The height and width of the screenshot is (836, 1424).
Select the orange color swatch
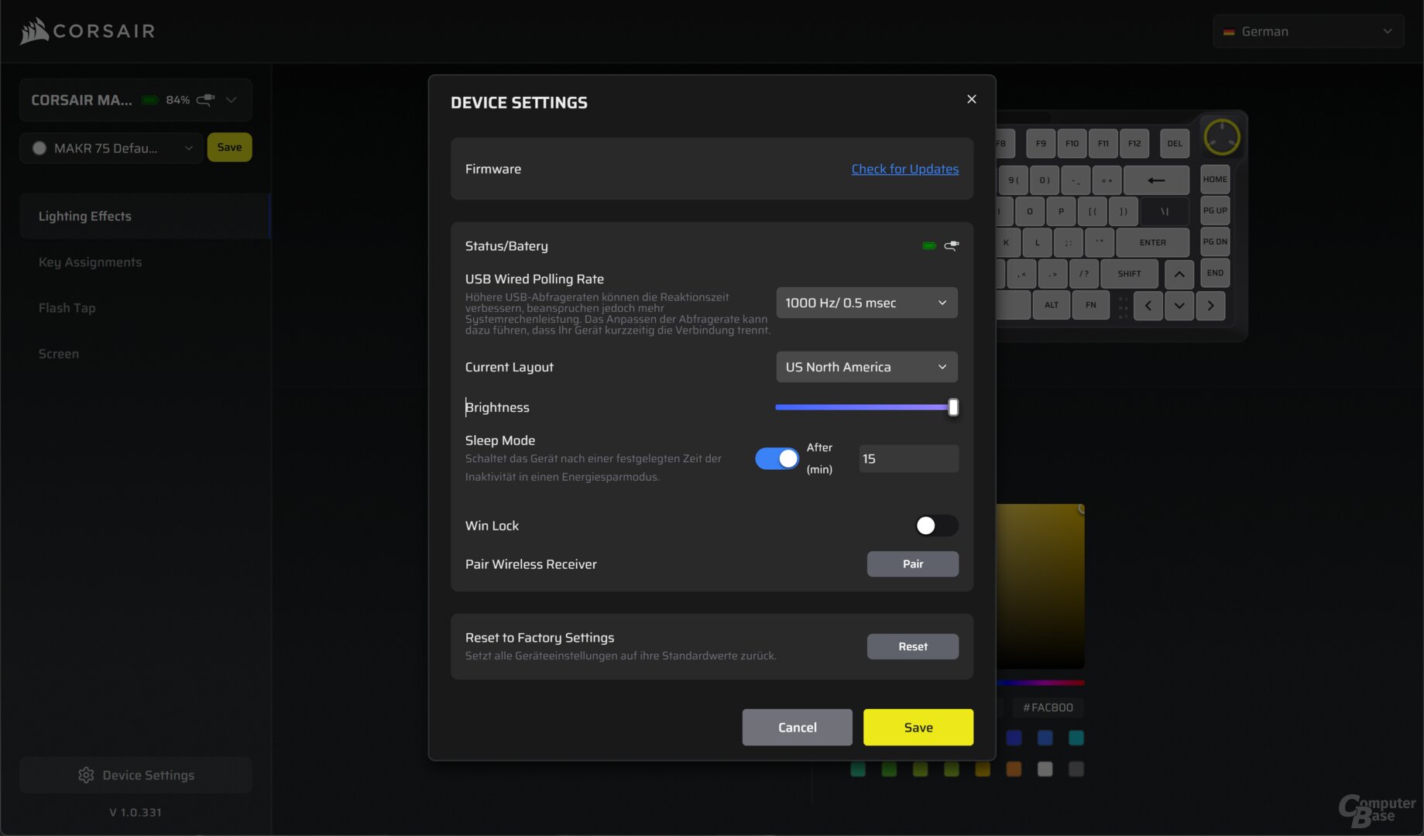pyautogui.click(x=1014, y=769)
